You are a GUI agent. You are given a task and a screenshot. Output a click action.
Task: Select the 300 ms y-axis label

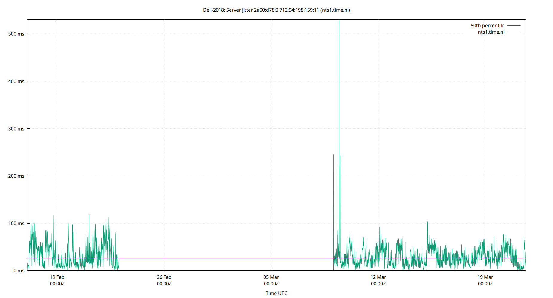point(16,129)
